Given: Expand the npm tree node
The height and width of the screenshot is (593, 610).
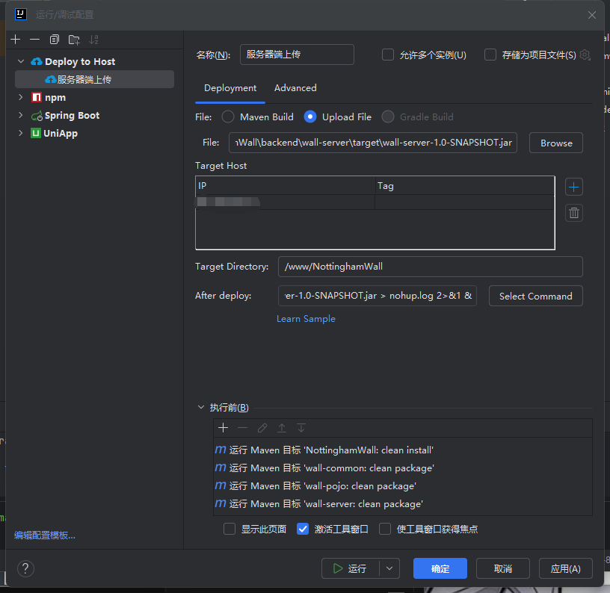Looking at the screenshot, I should [21, 97].
